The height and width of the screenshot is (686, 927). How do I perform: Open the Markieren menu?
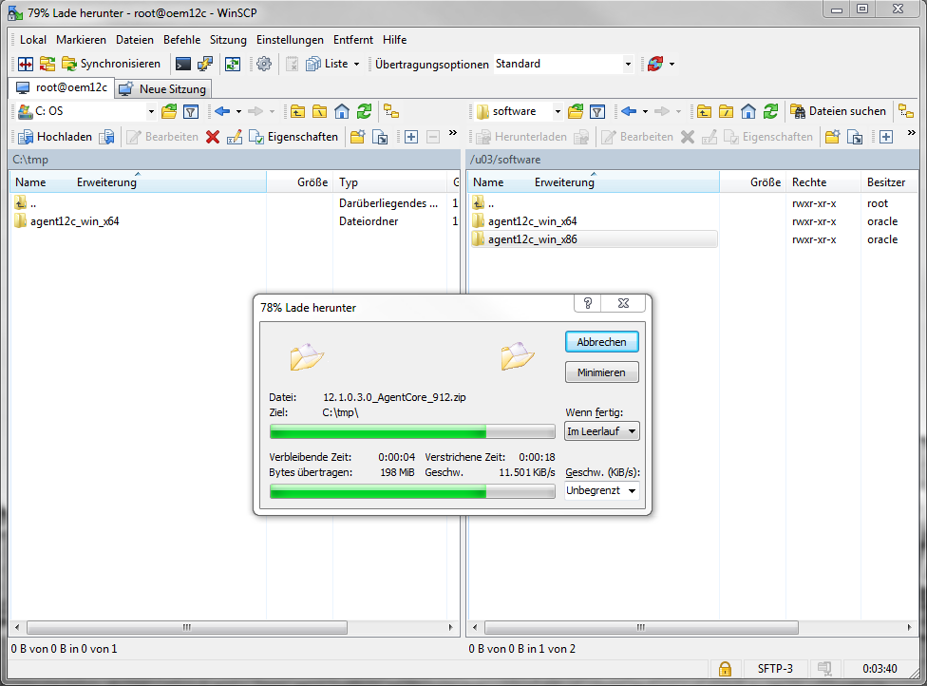[81, 40]
